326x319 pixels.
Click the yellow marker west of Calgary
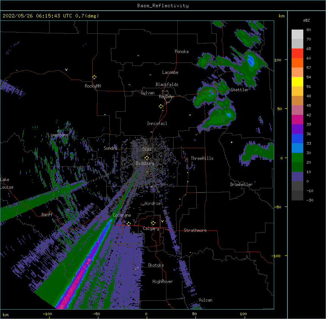click(x=129, y=224)
